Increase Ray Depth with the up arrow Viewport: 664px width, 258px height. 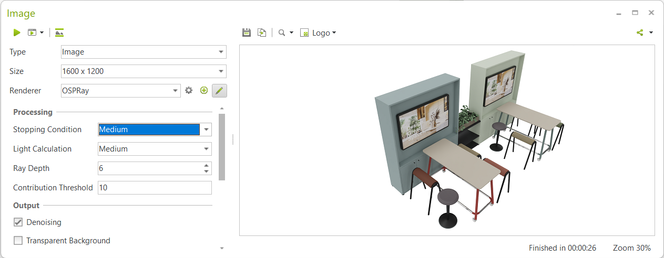point(207,165)
